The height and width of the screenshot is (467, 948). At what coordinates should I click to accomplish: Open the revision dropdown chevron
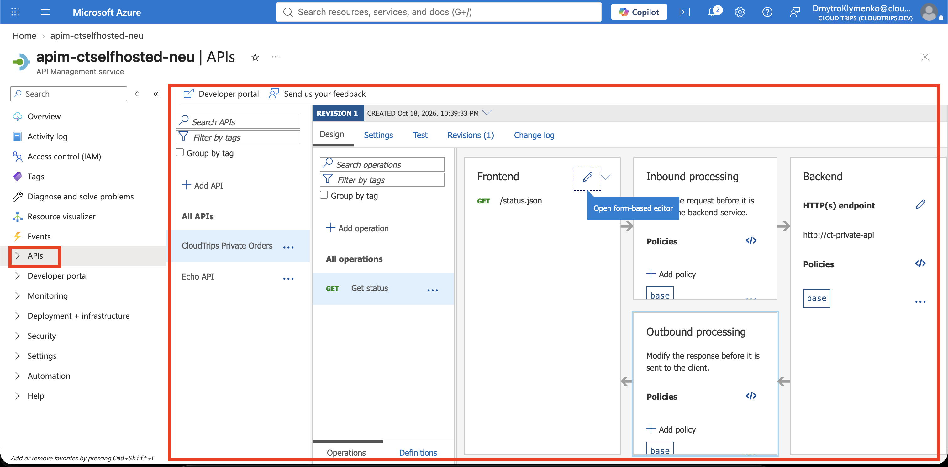tap(487, 113)
